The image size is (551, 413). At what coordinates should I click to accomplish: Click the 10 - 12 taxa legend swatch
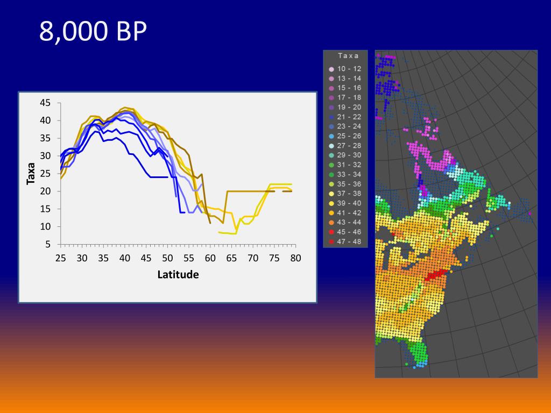pyautogui.click(x=331, y=69)
